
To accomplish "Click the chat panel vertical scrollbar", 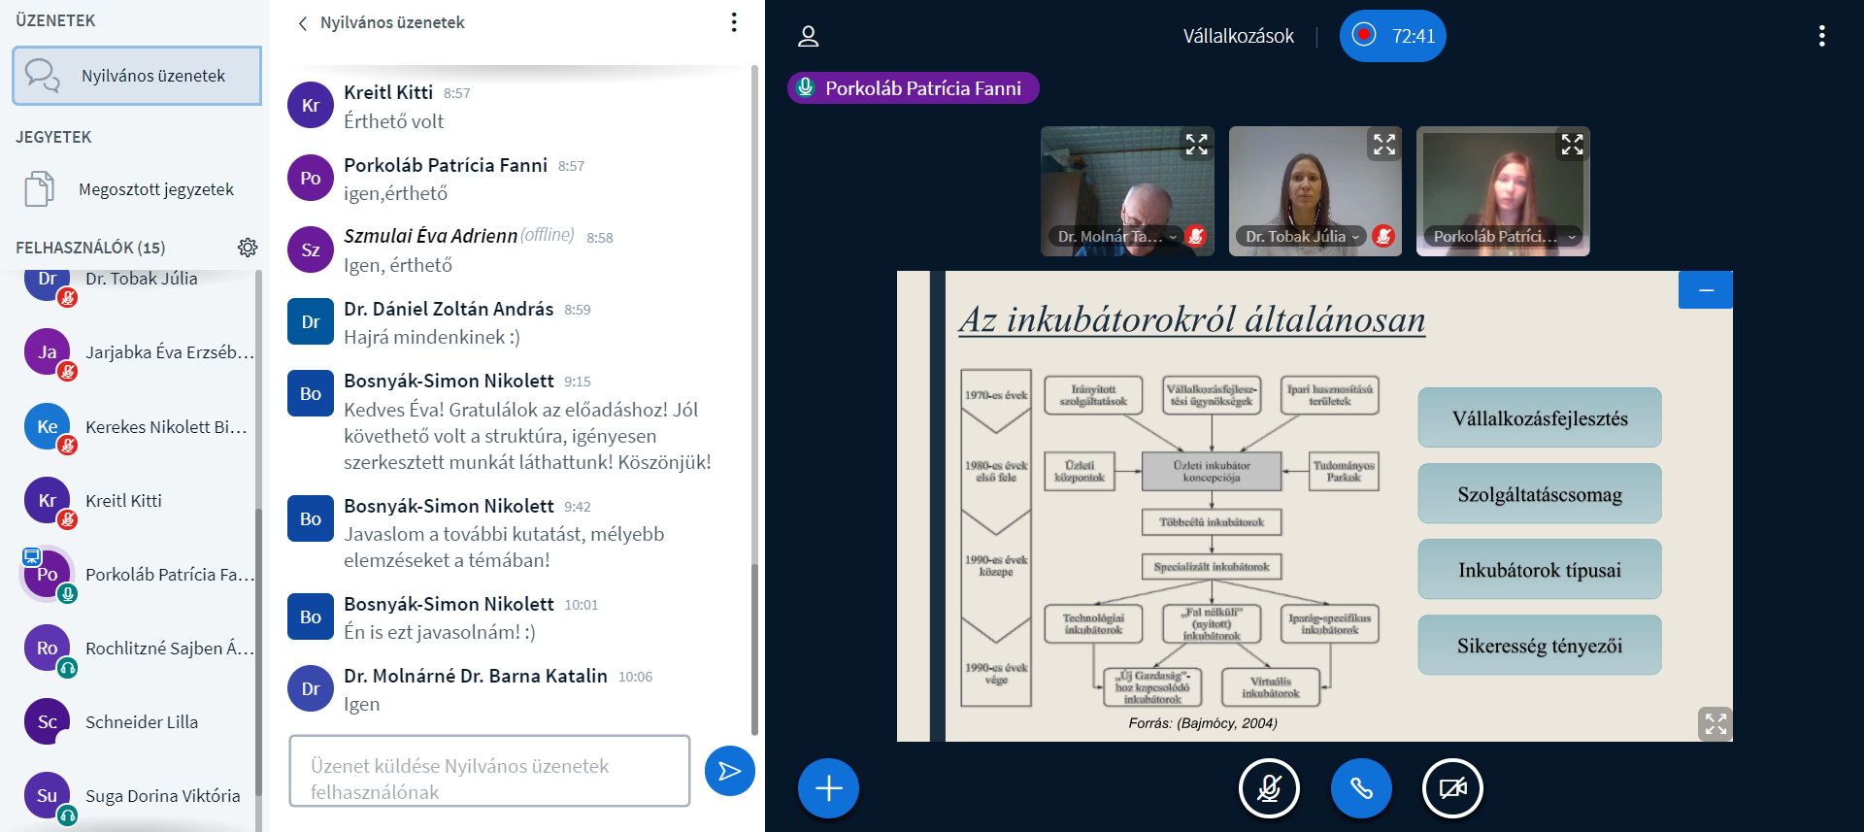I will pos(754,388).
